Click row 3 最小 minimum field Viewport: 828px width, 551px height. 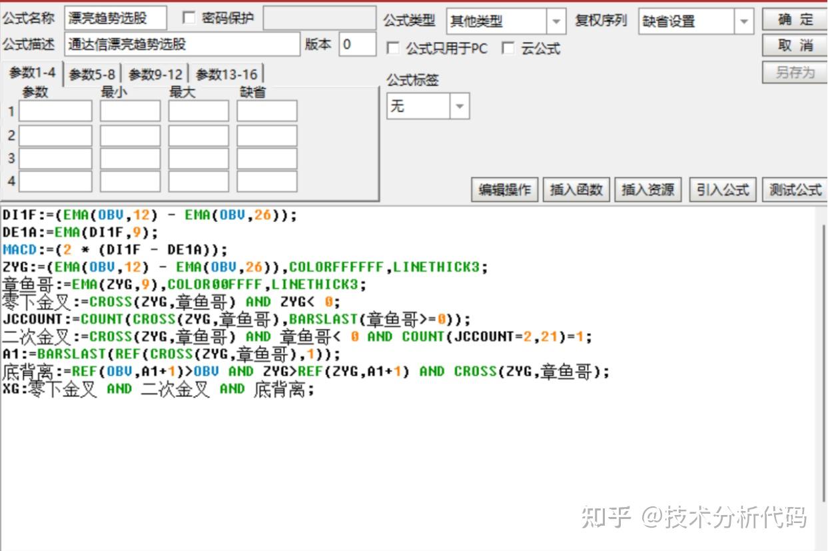(x=131, y=159)
